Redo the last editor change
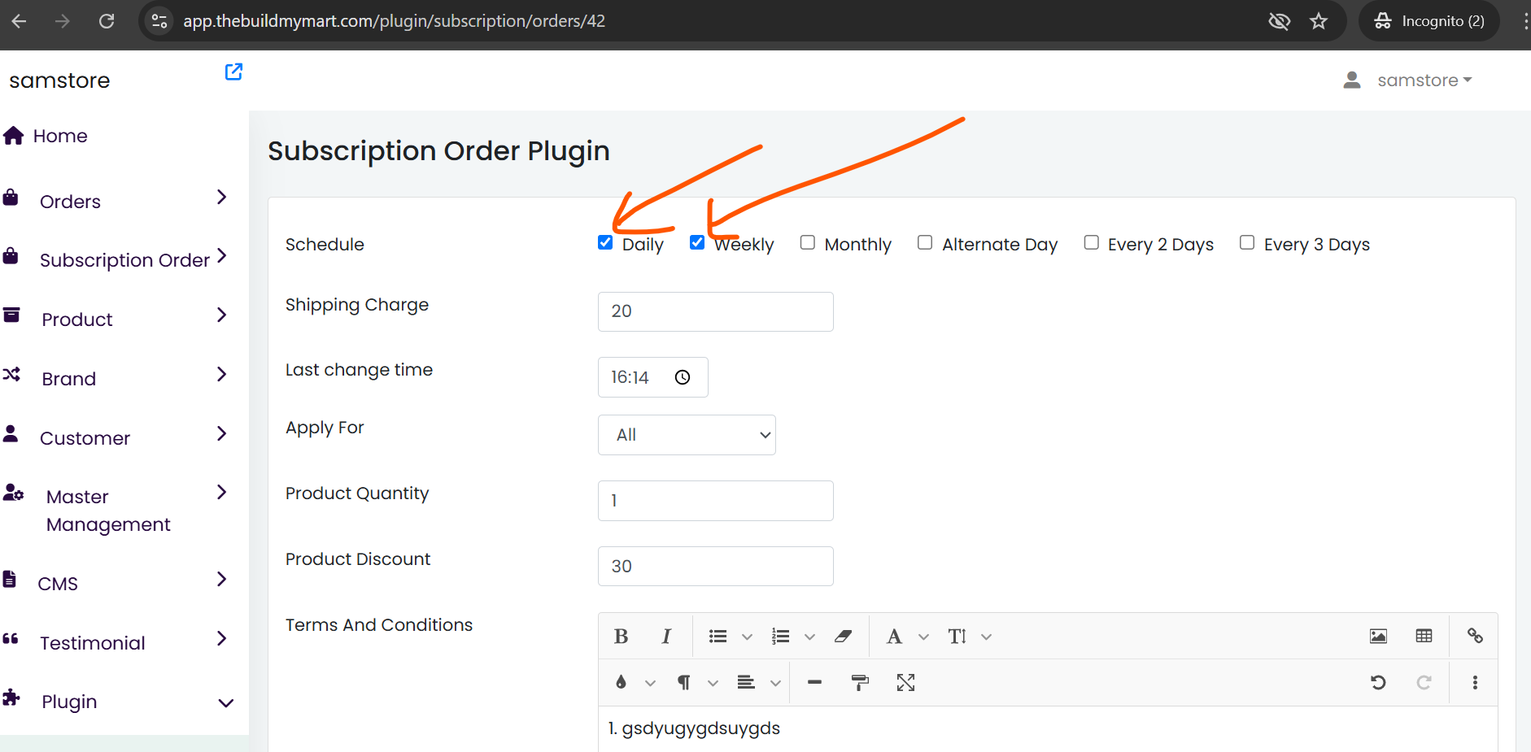The width and height of the screenshot is (1531, 752). (1424, 683)
